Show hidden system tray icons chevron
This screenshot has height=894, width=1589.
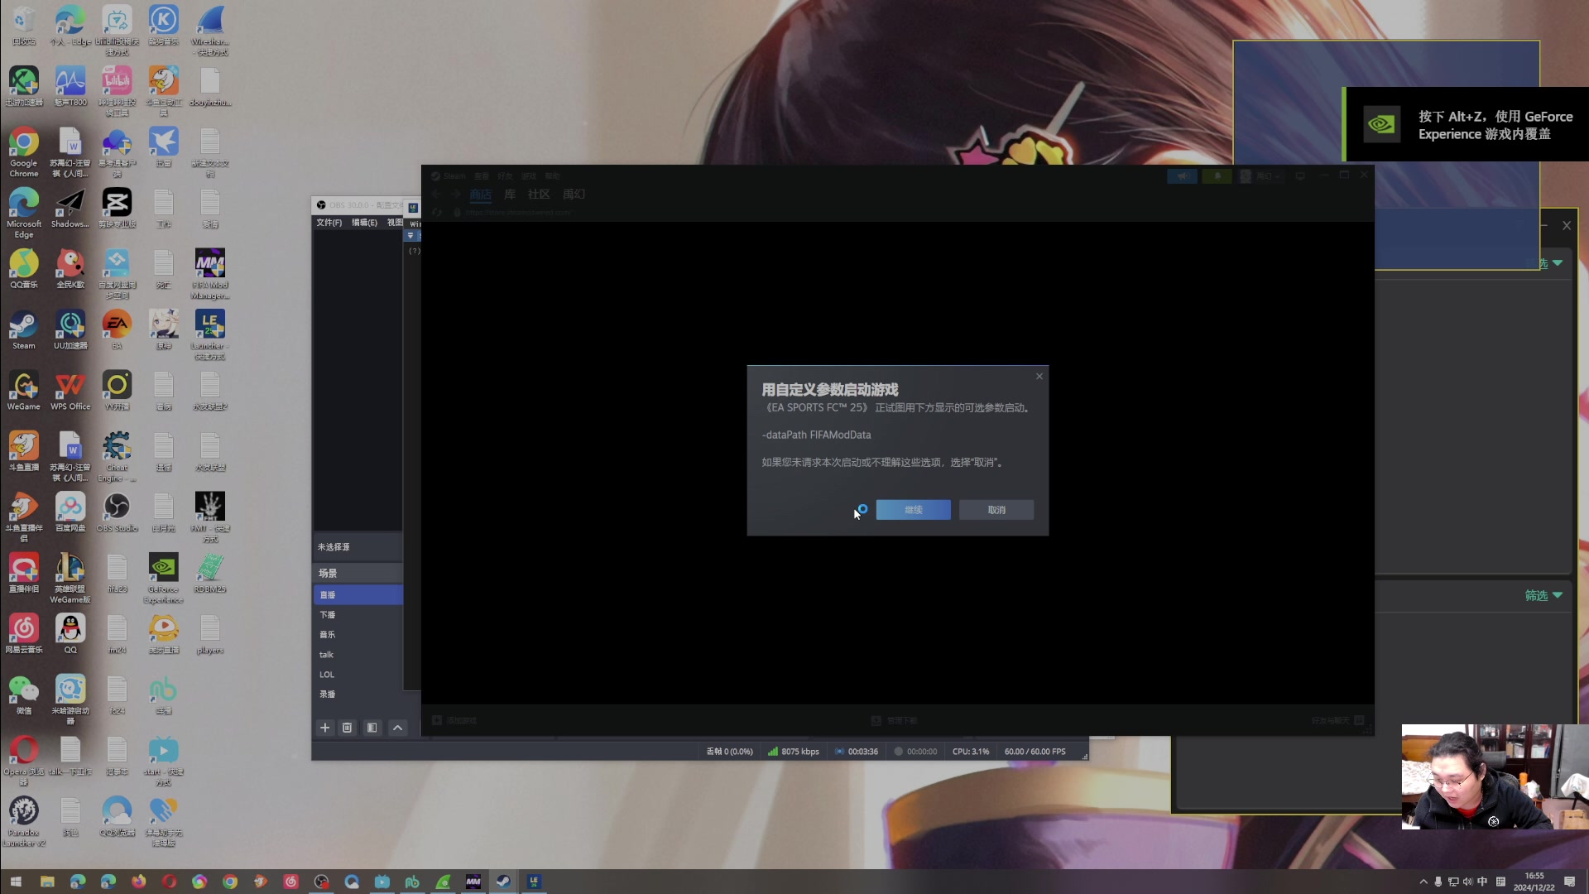1423,882
